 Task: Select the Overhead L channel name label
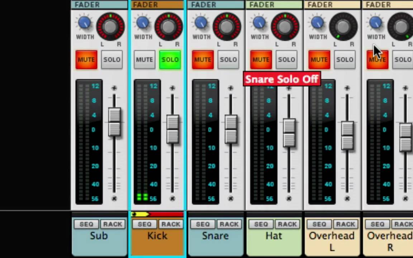(332, 242)
